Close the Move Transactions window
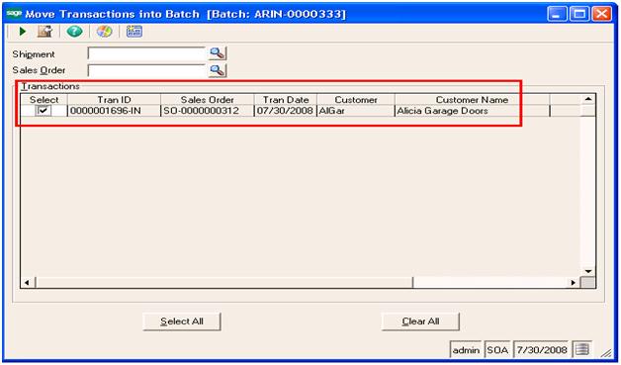 (601, 14)
